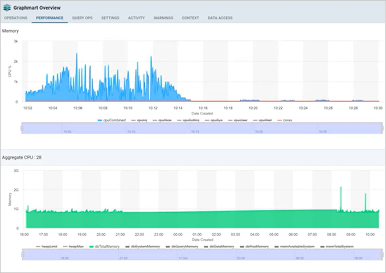Switch to the Query Ops tab
The image size is (386, 273).
tap(83, 18)
